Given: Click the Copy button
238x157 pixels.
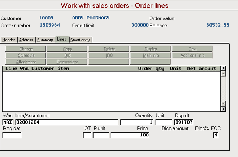Looking at the screenshot, I should 67,49.
